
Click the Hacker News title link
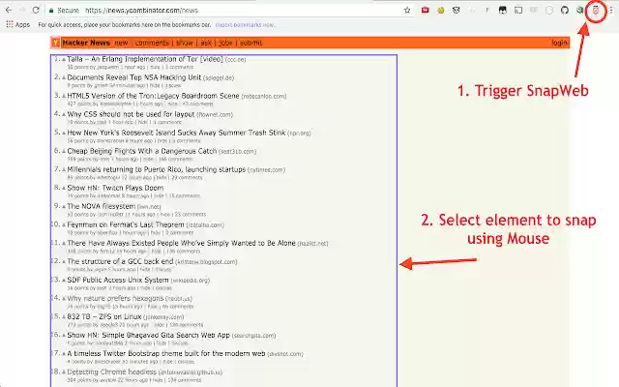click(86, 43)
